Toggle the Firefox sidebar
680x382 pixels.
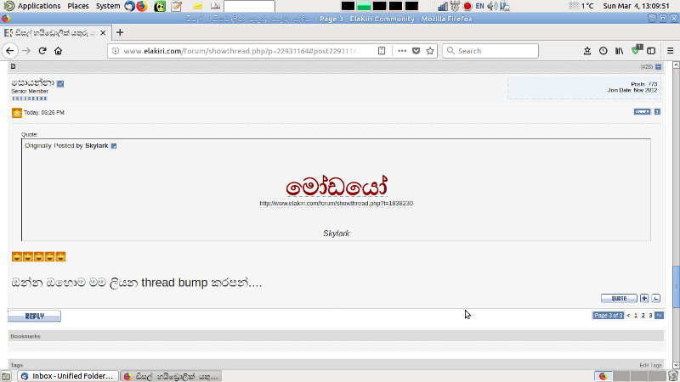click(x=651, y=51)
